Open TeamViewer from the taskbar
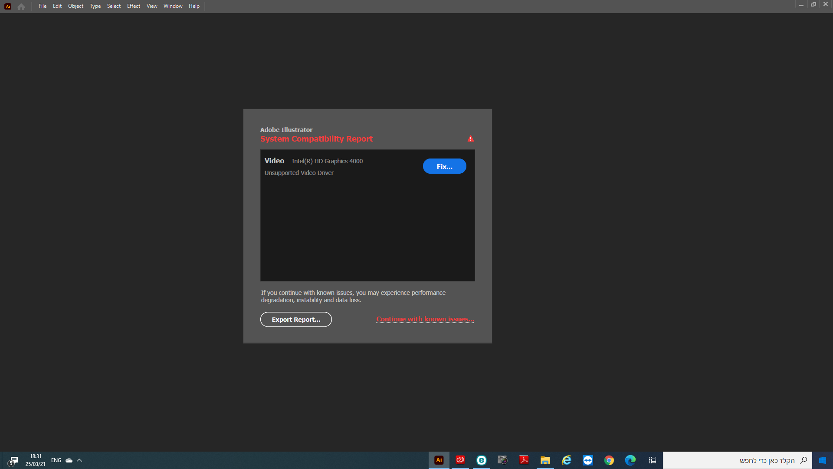The width and height of the screenshot is (833, 469). pyautogui.click(x=588, y=460)
